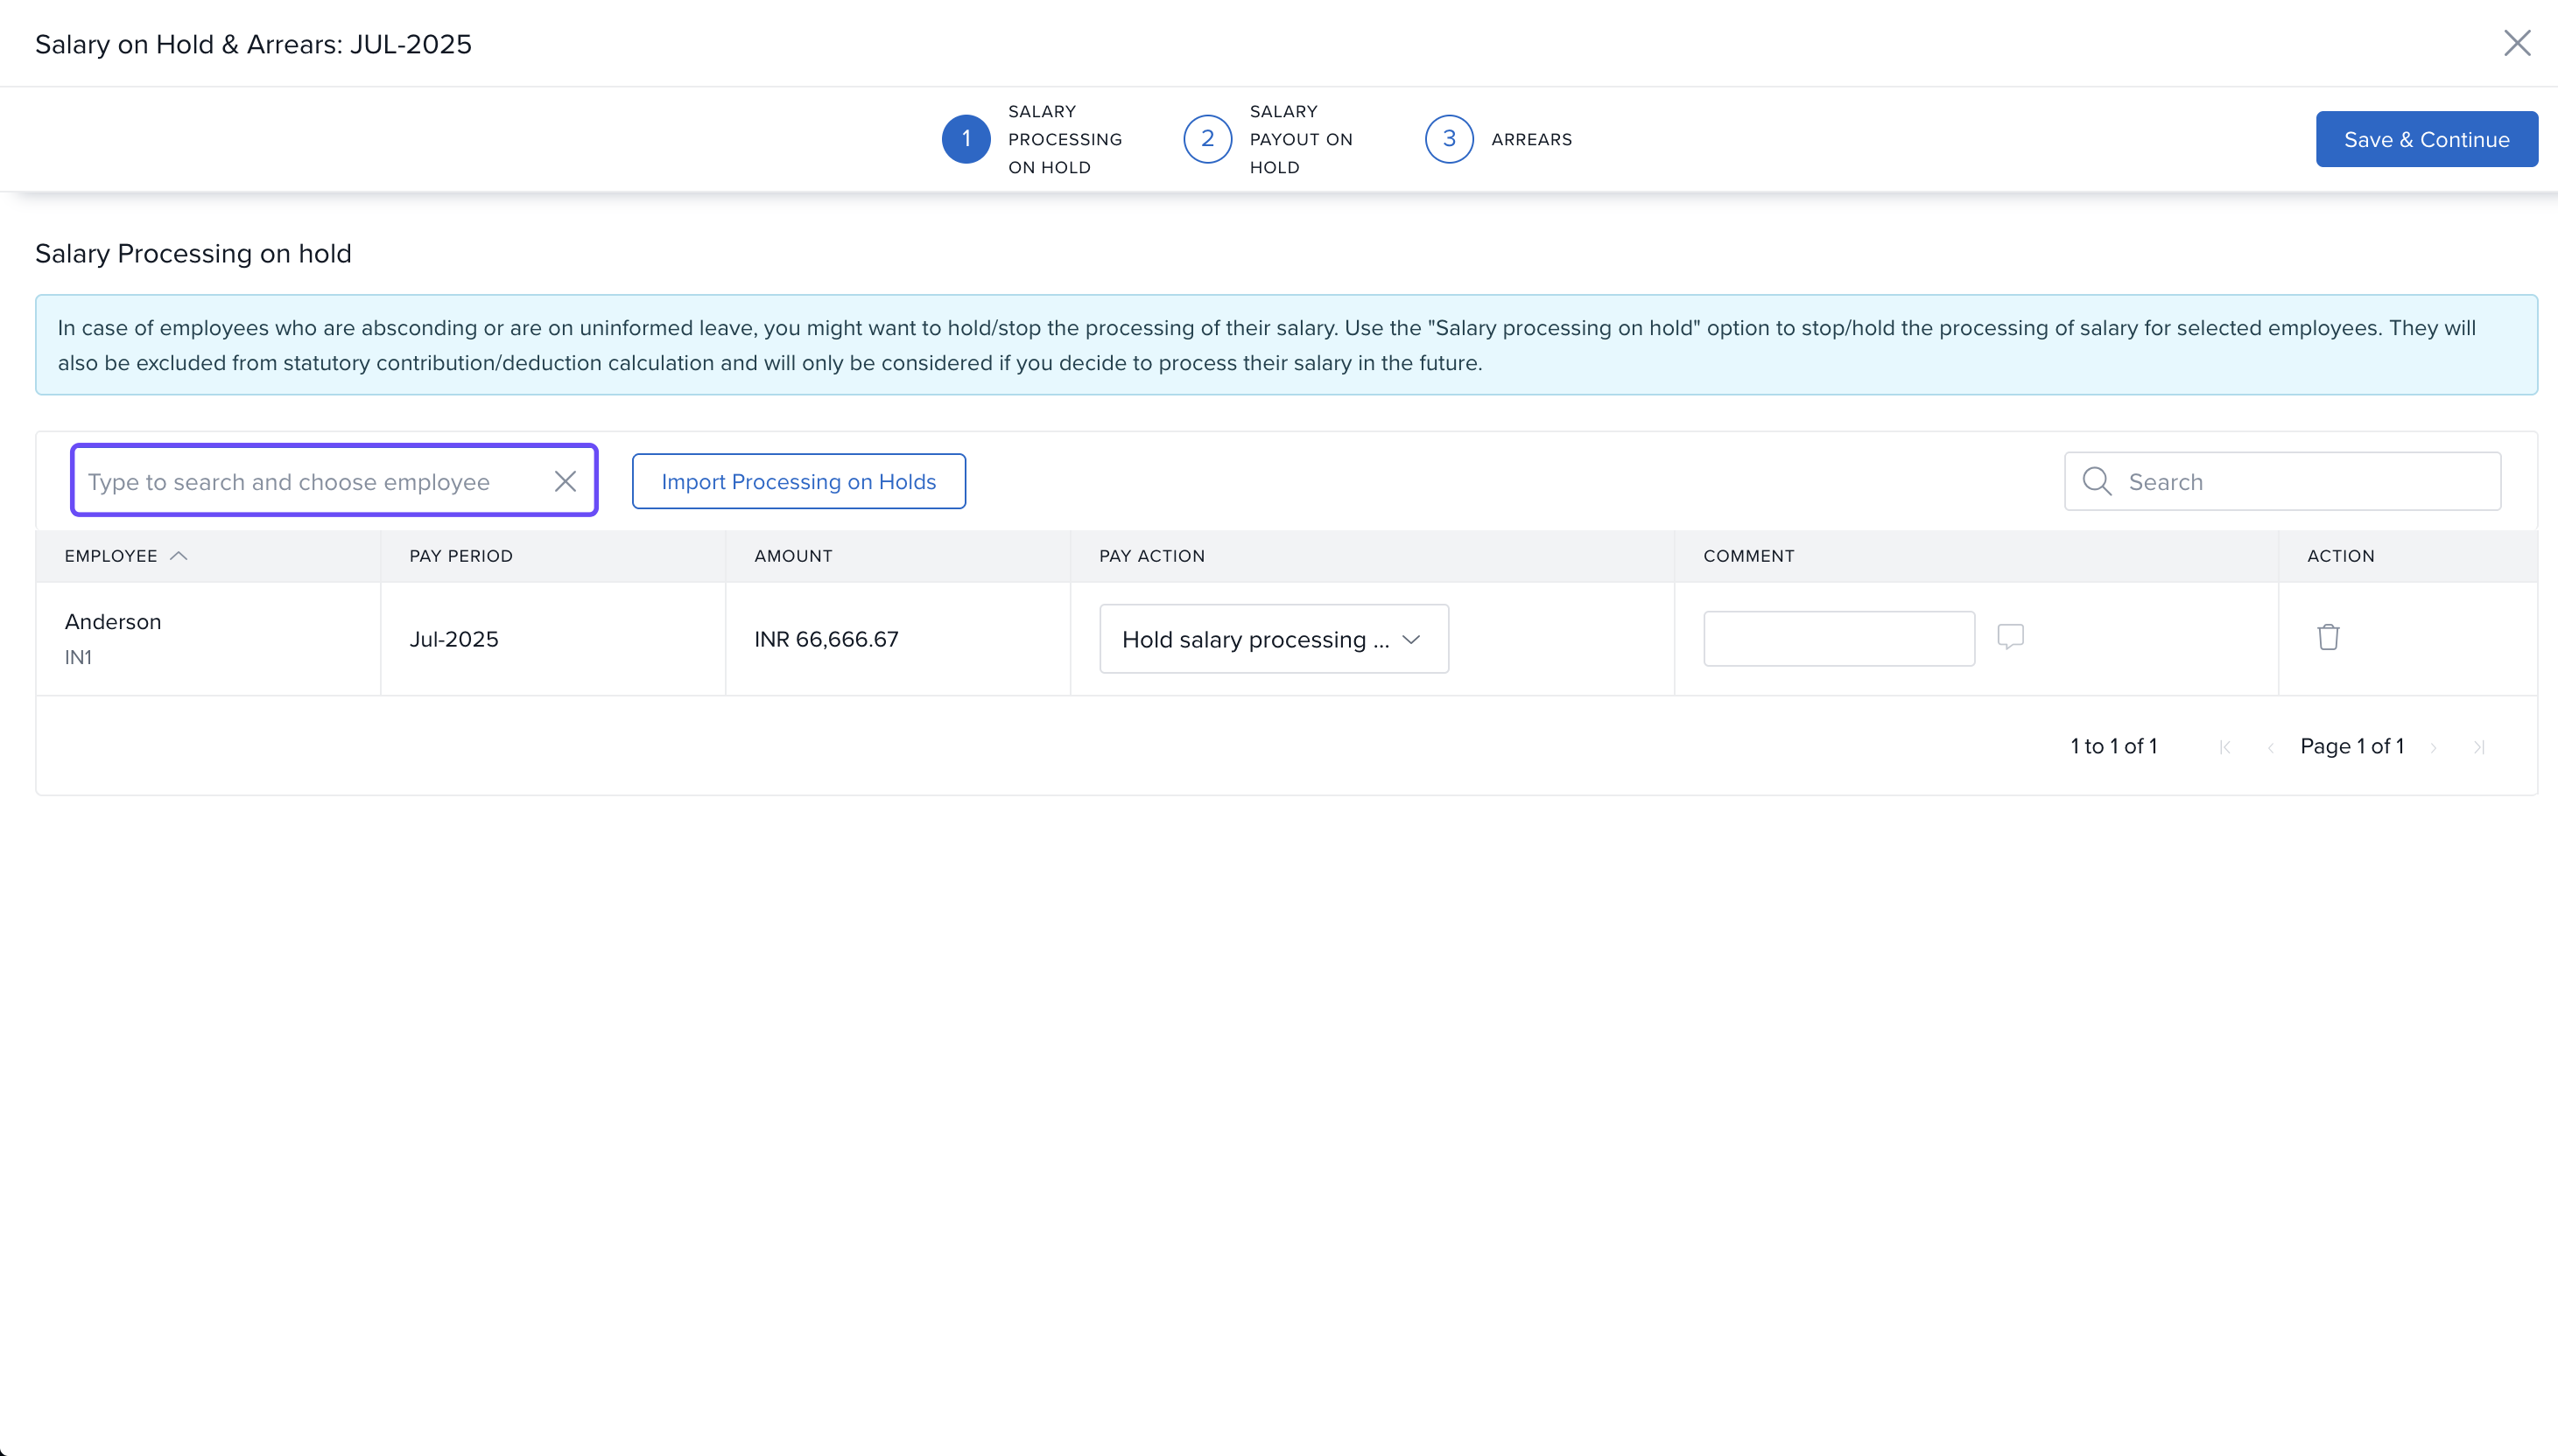
Task: Go to step 1 Salary Processing on Hold
Action: pos(966,139)
